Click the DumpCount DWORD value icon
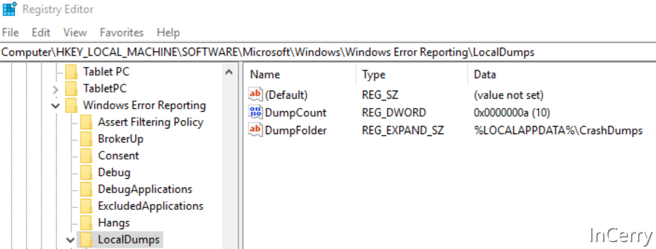 pos(256,112)
